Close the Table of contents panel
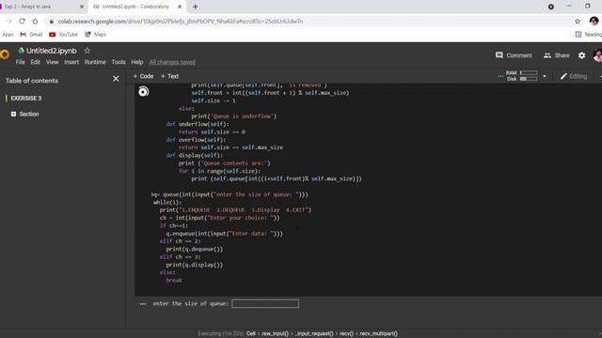 pyautogui.click(x=116, y=79)
